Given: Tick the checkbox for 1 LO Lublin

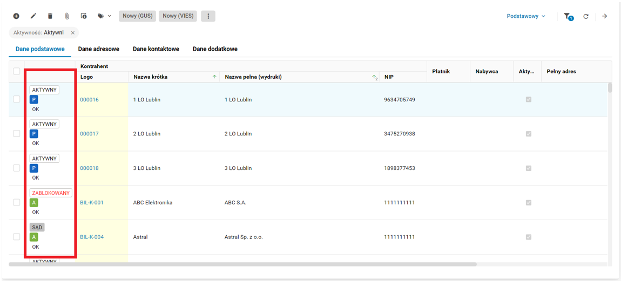Looking at the screenshot, I should click(x=17, y=99).
